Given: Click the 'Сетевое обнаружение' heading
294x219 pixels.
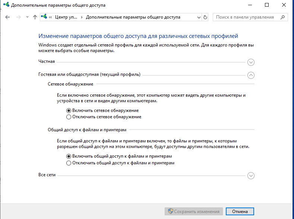Looking at the screenshot, I should 70,84.
